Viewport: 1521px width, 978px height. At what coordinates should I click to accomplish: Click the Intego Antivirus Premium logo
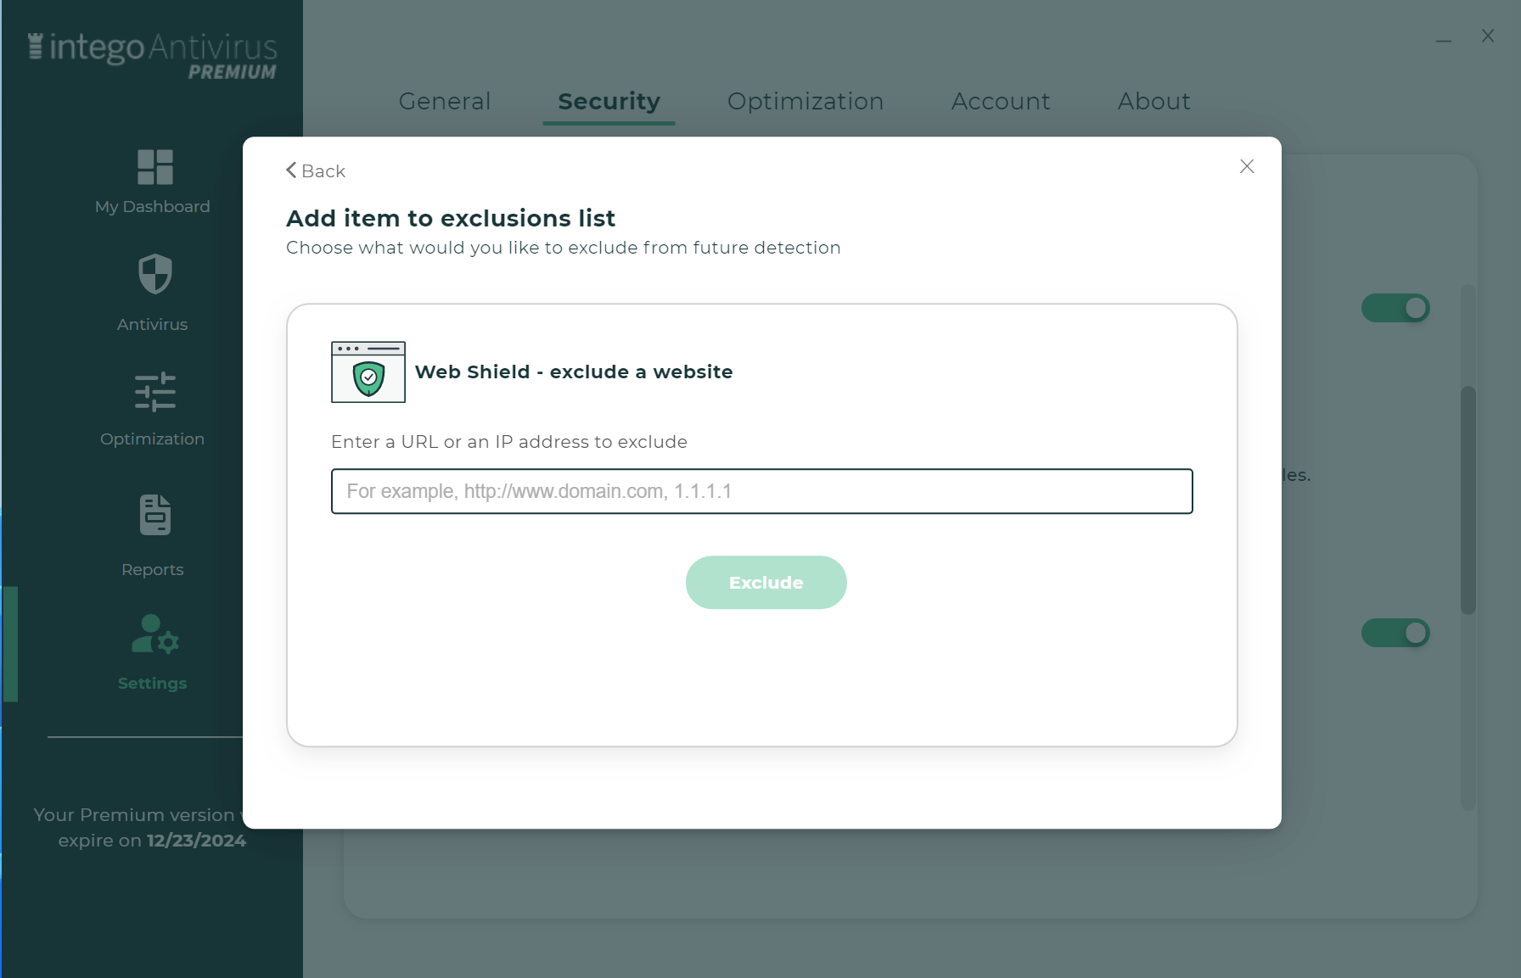pos(153,55)
